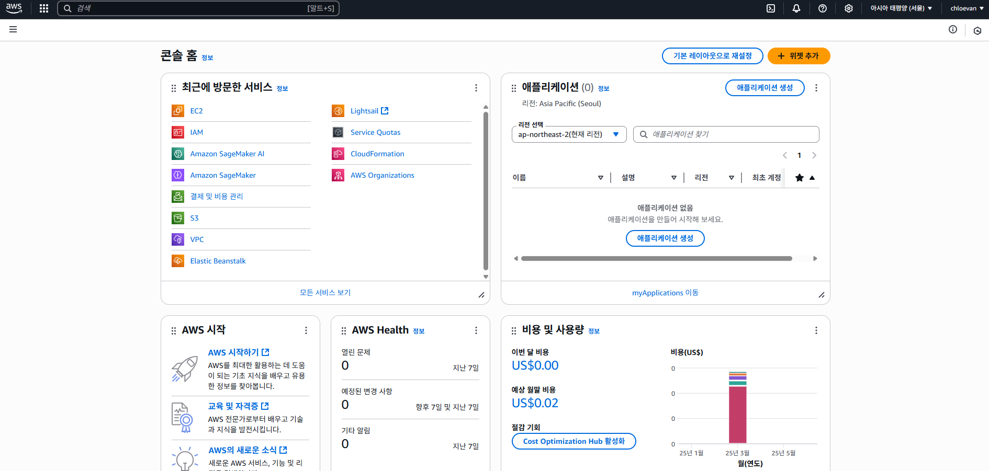The width and height of the screenshot is (989, 471).
Task: Sort by the 설명 column arrow
Action: pos(674,178)
